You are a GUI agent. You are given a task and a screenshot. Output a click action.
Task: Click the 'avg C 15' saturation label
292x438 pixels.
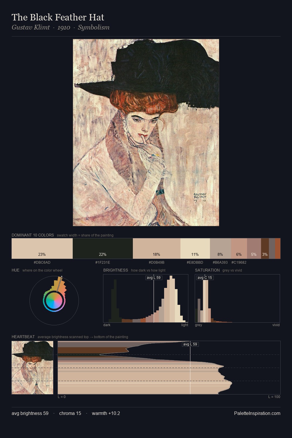[x=205, y=278]
